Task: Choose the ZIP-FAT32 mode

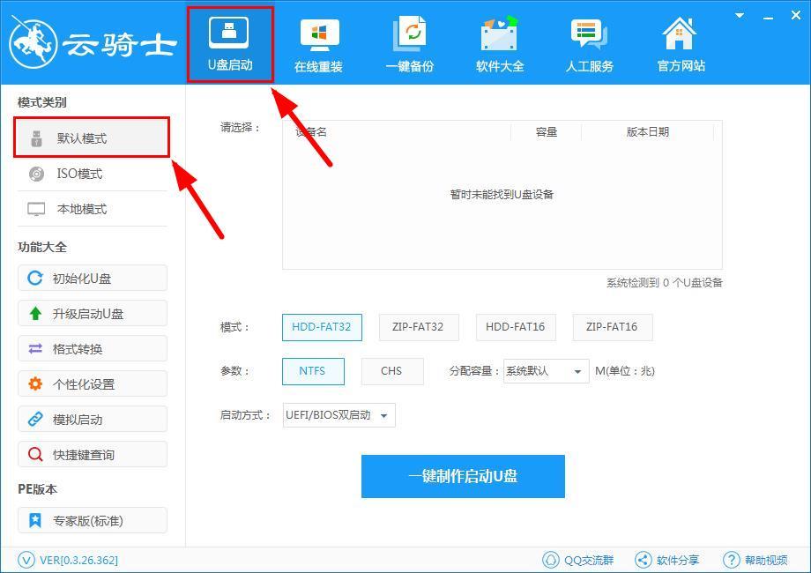Action: click(419, 327)
